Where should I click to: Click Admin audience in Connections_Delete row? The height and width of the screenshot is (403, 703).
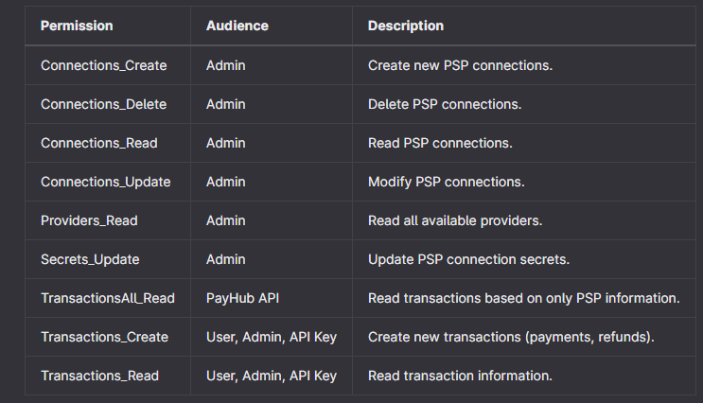225,104
